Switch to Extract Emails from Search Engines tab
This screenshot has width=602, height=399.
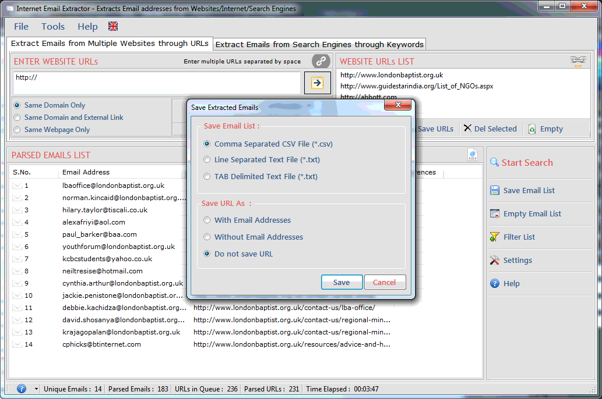[319, 44]
